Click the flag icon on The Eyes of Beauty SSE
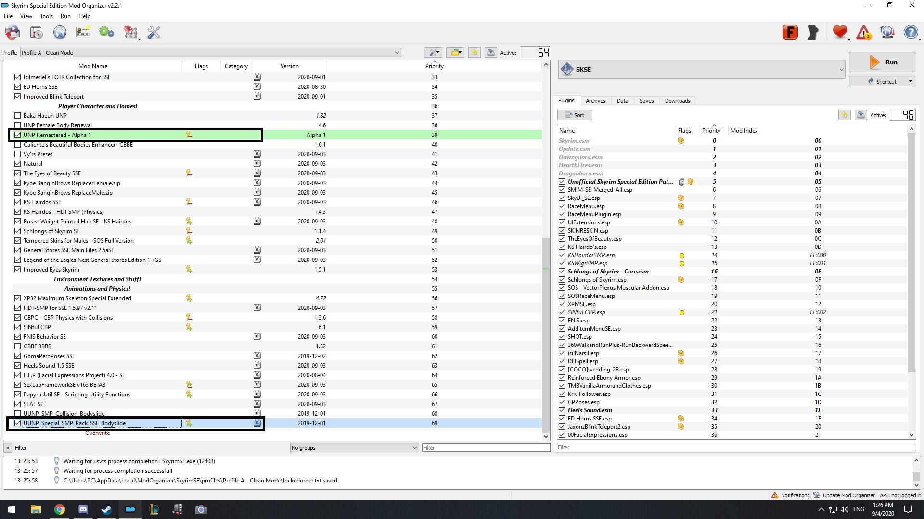924x519 pixels. 189,173
